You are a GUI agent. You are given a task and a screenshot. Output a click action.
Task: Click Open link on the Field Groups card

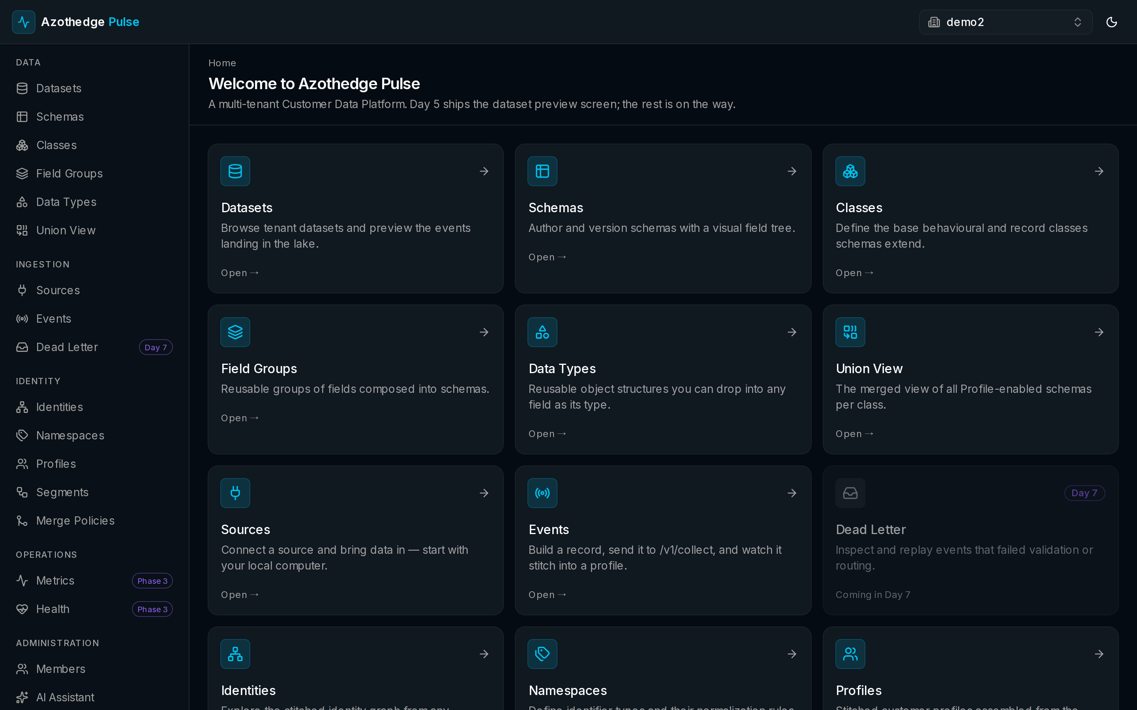240,418
